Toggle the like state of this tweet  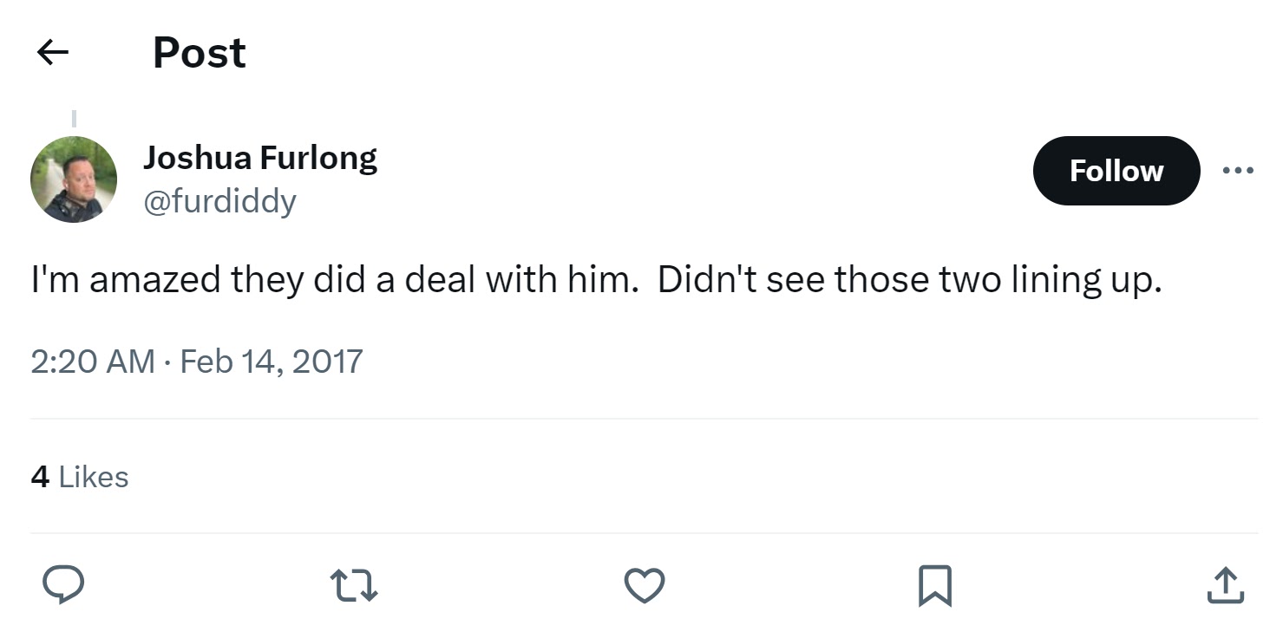(644, 585)
